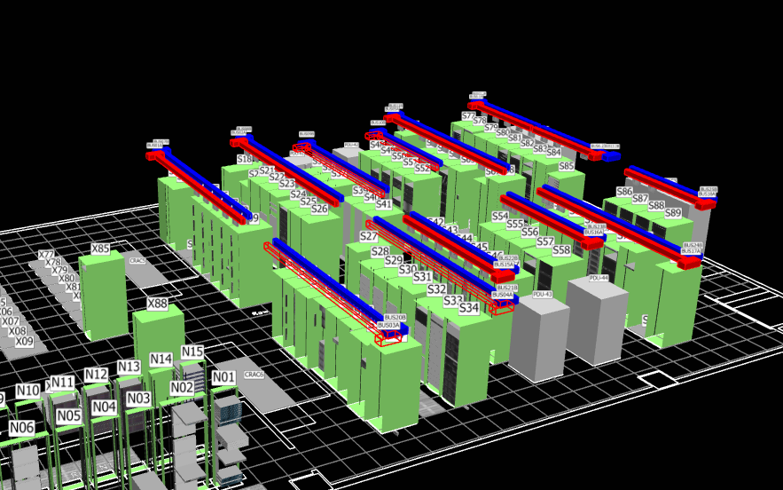Select the X08 floor label
Screen dimensions: 783x490
17,331
